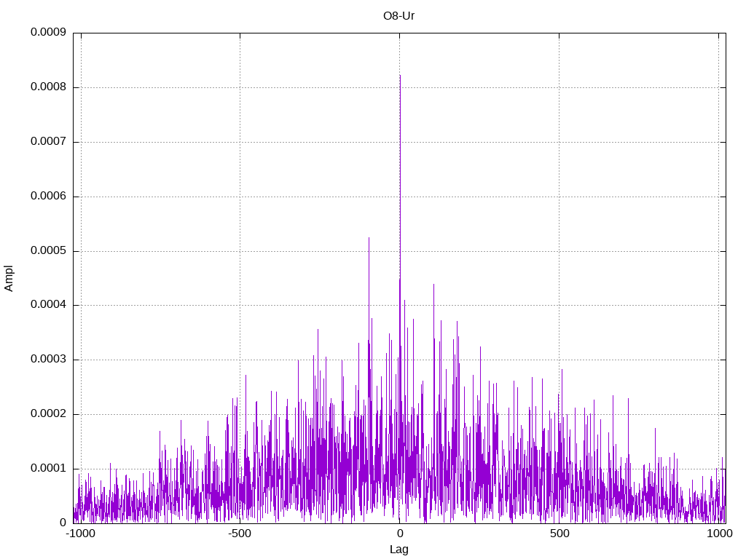The width and height of the screenshot is (746, 559).
Task: Click the X-axis label Lag
Action: point(398,550)
